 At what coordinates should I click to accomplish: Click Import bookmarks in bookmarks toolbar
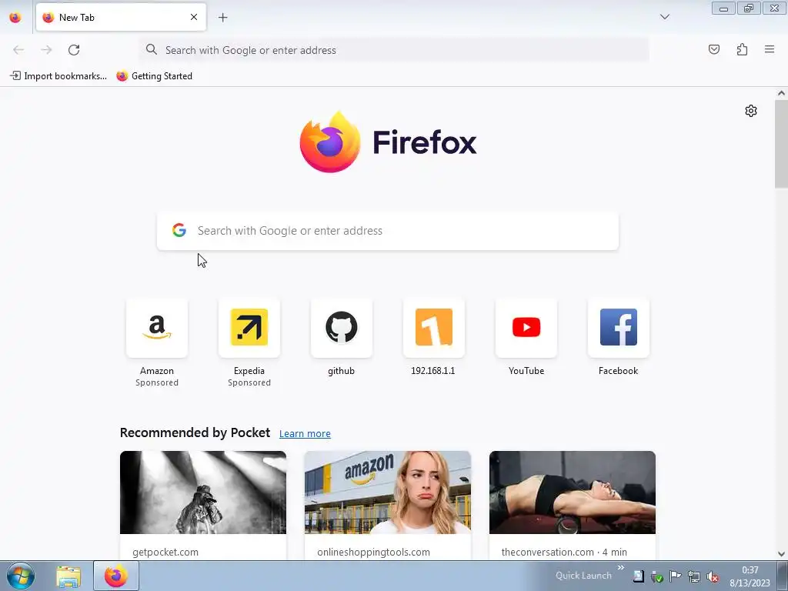(x=58, y=76)
